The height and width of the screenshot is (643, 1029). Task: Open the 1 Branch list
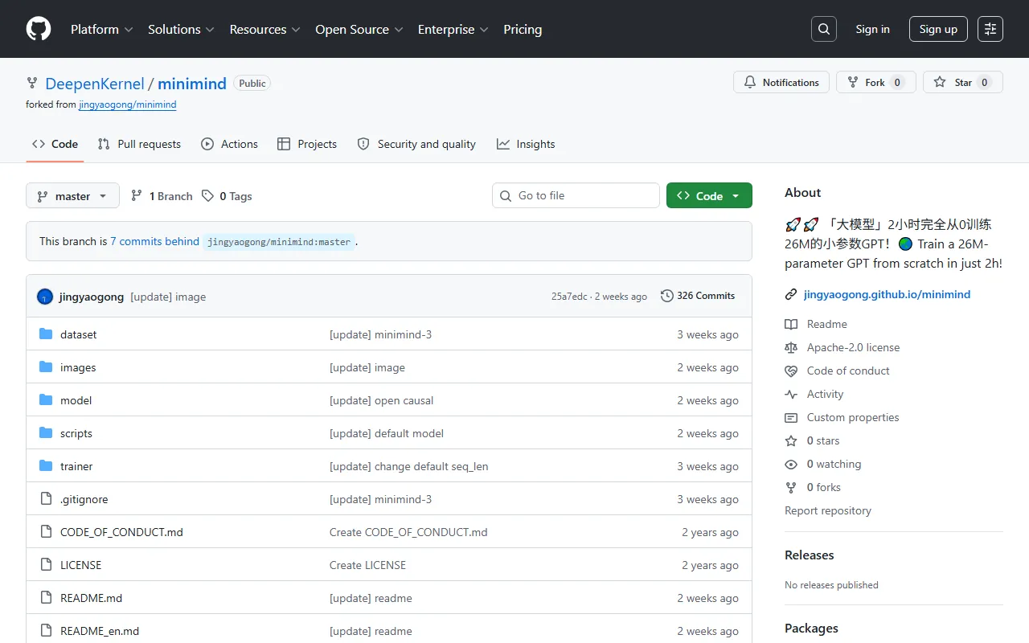click(x=162, y=196)
